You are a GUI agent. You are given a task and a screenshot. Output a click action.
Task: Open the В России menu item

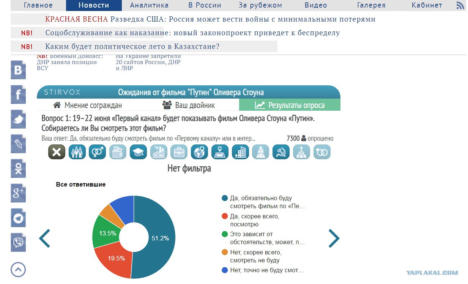205,5
